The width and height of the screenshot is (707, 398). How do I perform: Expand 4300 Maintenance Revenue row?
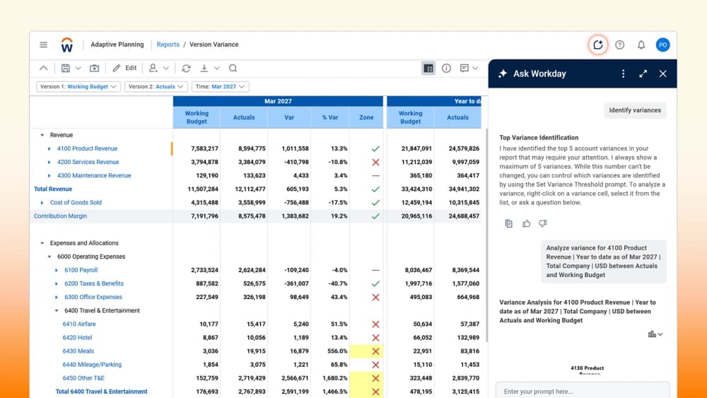pos(49,175)
